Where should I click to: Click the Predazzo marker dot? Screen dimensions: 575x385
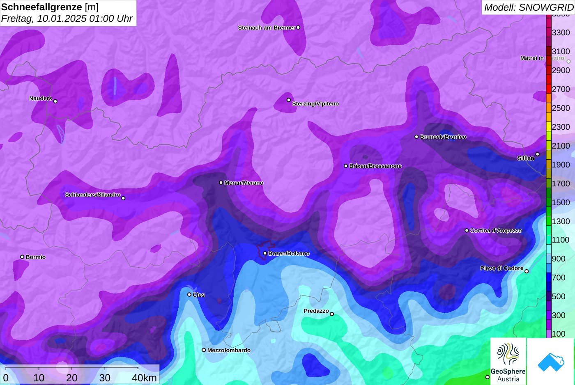coord(332,314)
